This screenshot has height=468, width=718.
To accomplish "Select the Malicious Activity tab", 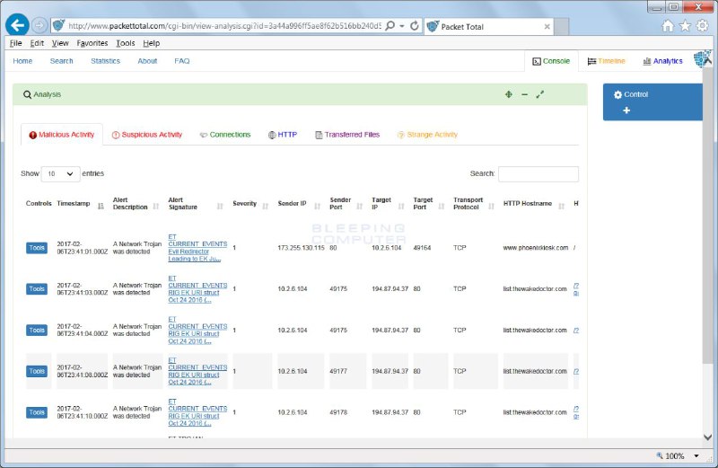I will tap(62, 135).
